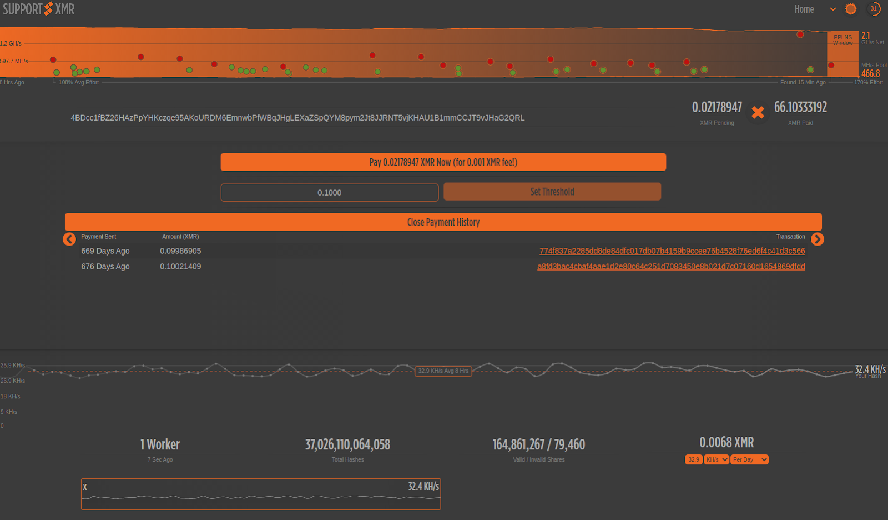Click amount 0.10021409 cell
Image resolution: width=888 pixels, height=520 pixels.
point(180,267)
